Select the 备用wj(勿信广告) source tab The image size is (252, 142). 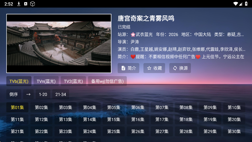pyautogui.click(x=107, y=81)
